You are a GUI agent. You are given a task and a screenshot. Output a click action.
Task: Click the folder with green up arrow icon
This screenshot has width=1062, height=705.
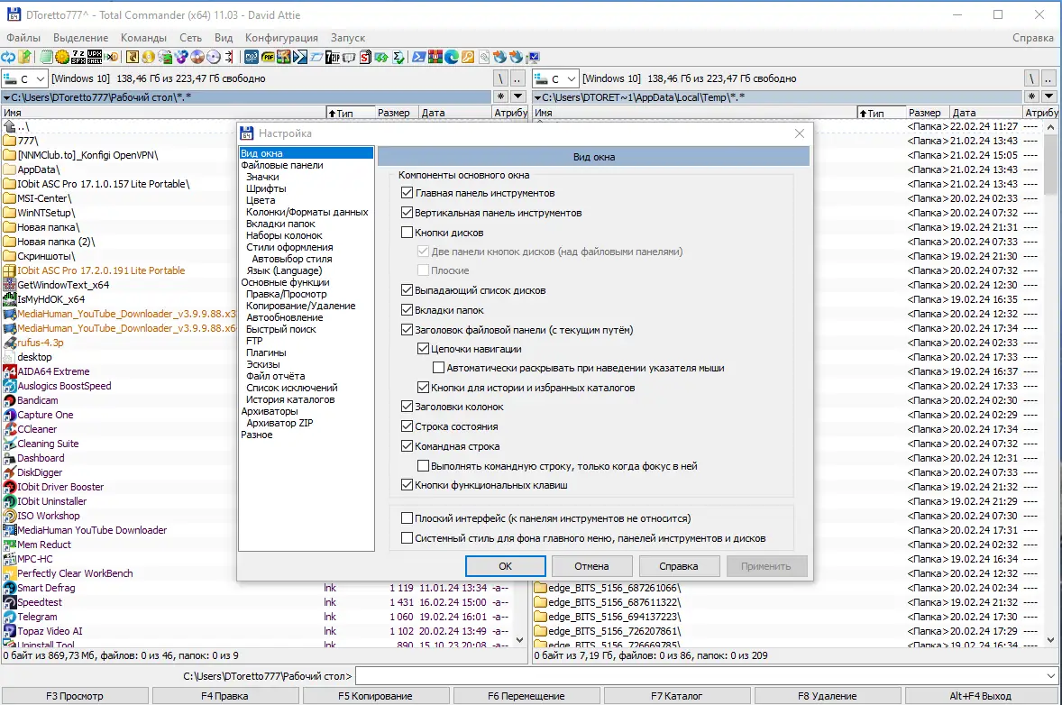[x=24, y=57]
